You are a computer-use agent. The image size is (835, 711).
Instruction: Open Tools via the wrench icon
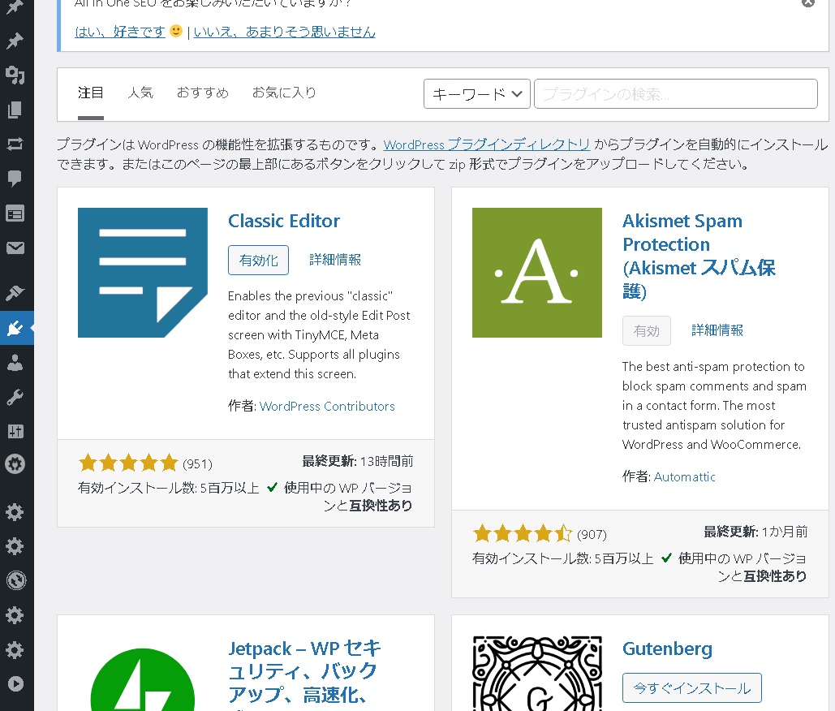(15, 398)
